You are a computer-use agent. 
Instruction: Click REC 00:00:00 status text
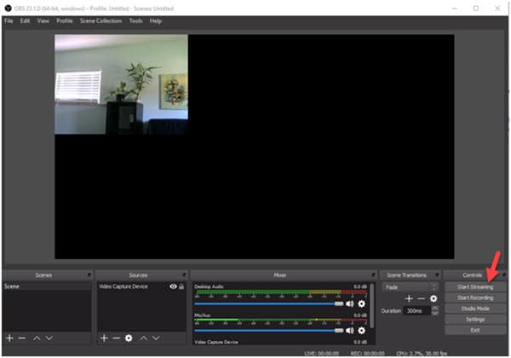(367, 354)
